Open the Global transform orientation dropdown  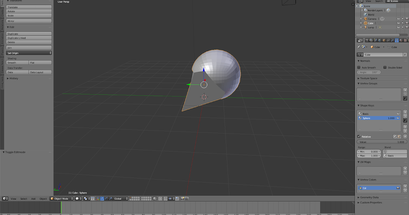120,198
